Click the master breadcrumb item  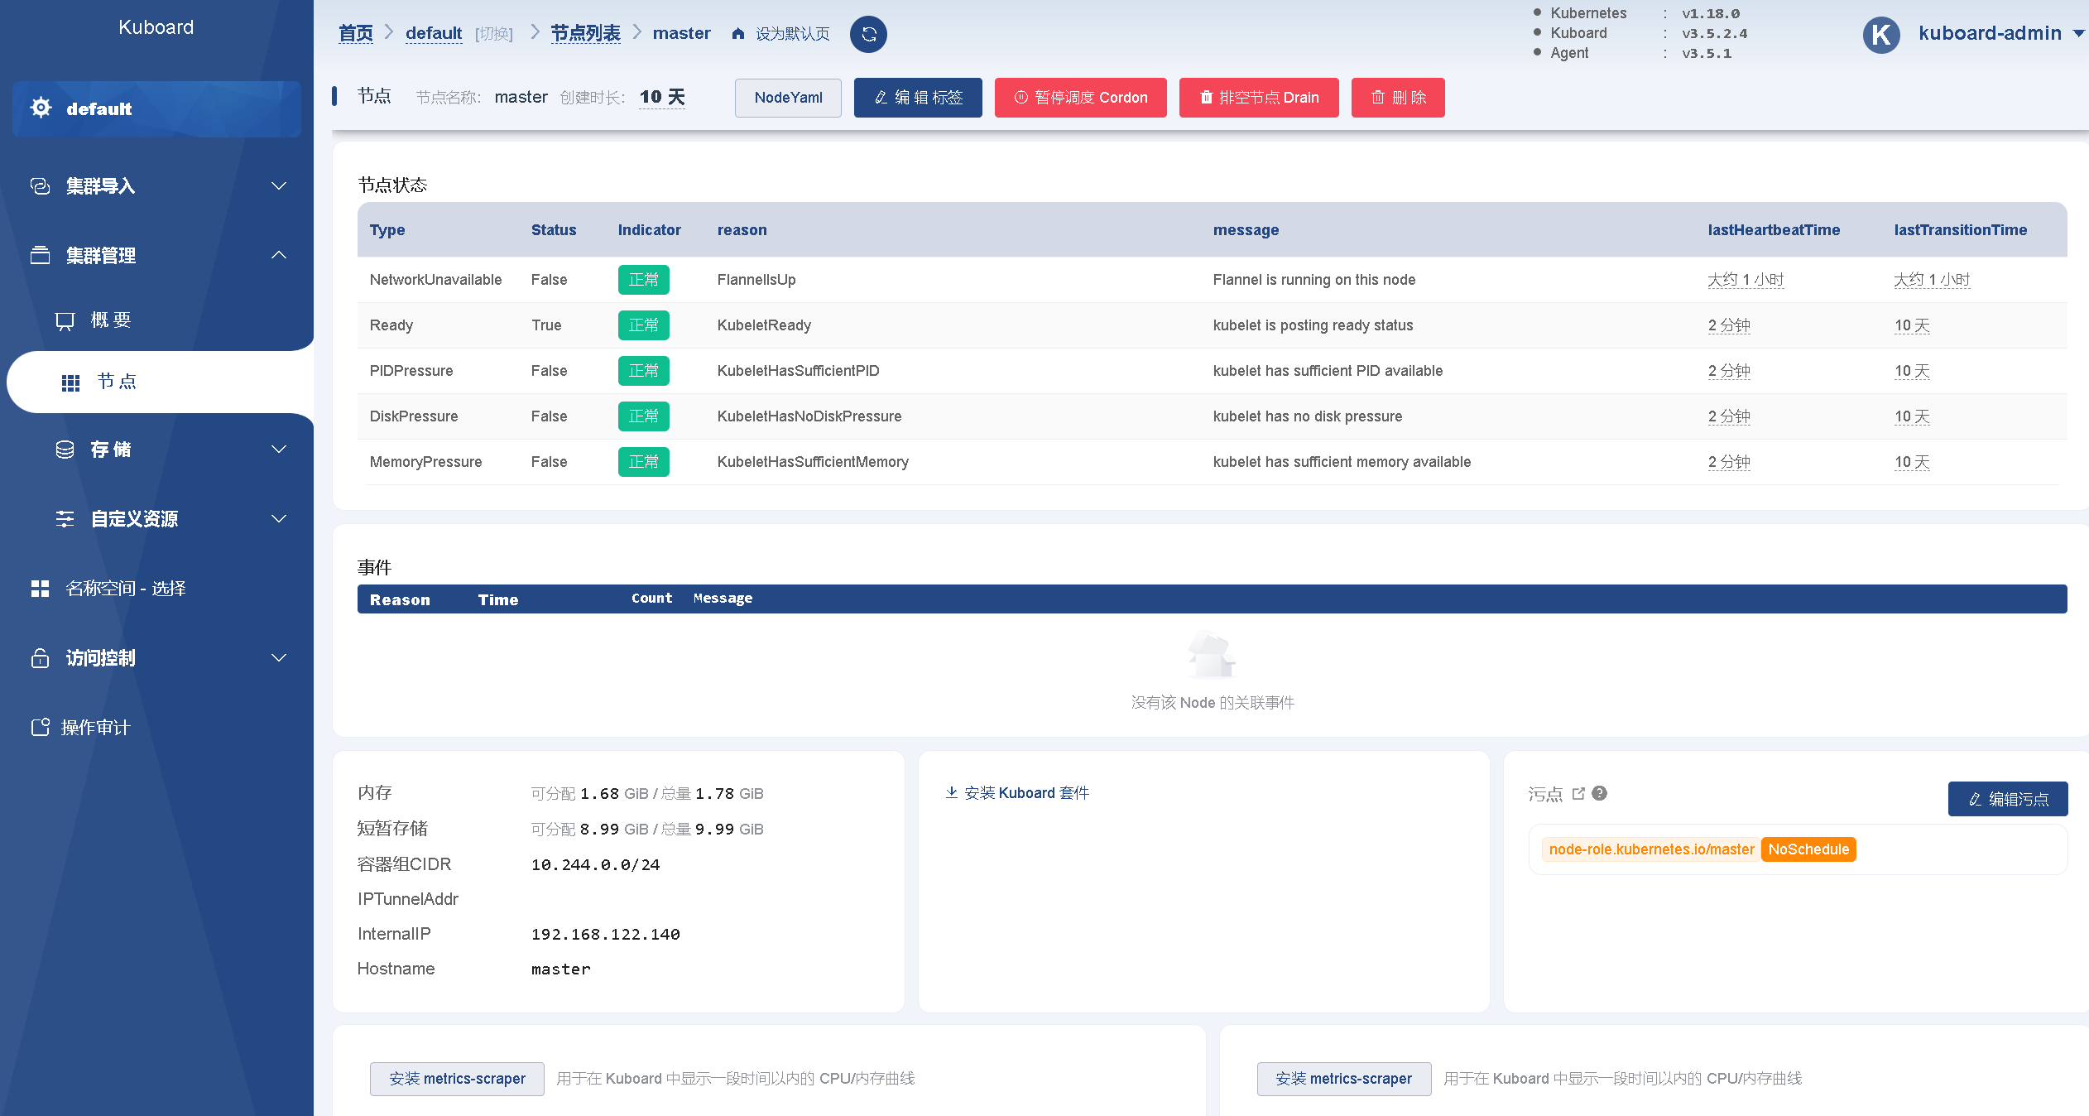(x=682, y=33)
